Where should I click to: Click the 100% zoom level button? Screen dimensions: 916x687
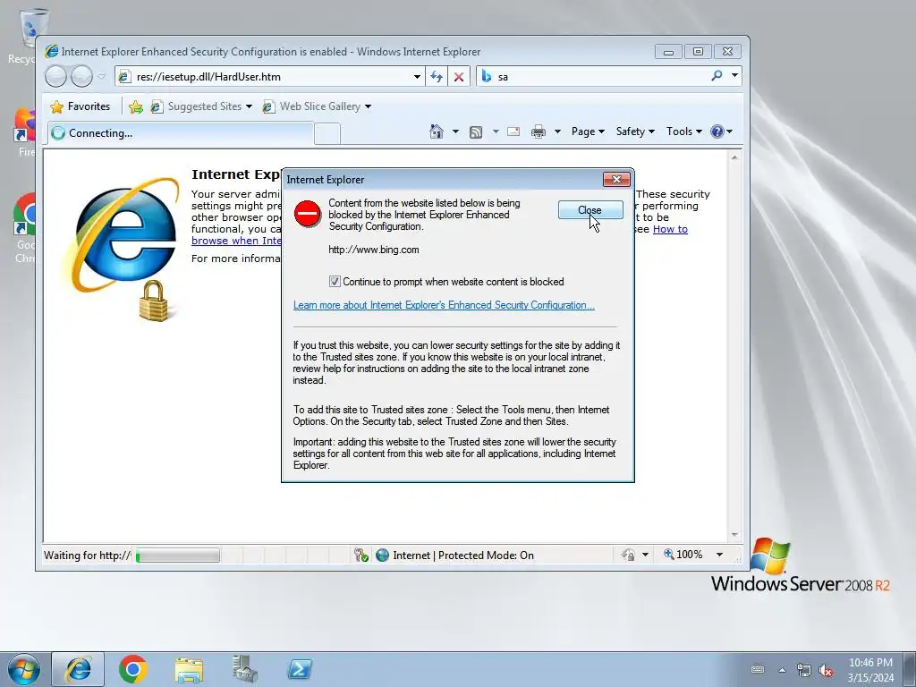tap(683, 555)
